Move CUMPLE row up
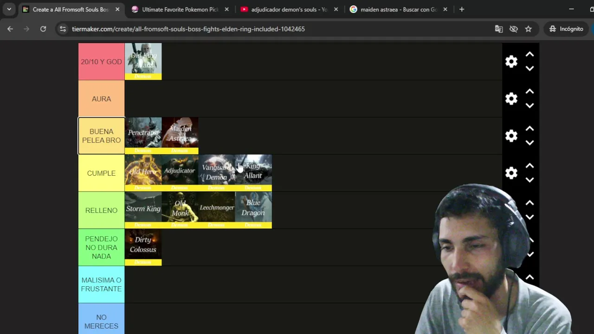 tap(529, 166)
